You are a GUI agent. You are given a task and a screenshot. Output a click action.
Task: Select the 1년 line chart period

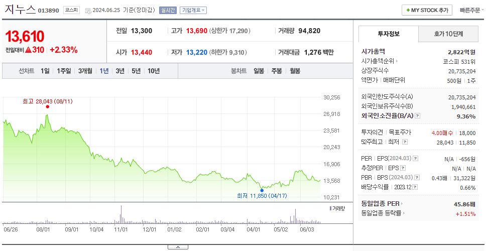tap(104, 71)
